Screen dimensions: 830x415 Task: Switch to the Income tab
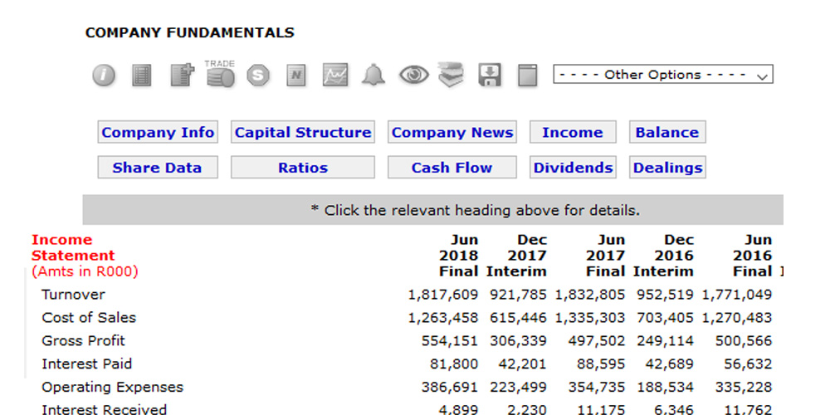tap(573, 133)
